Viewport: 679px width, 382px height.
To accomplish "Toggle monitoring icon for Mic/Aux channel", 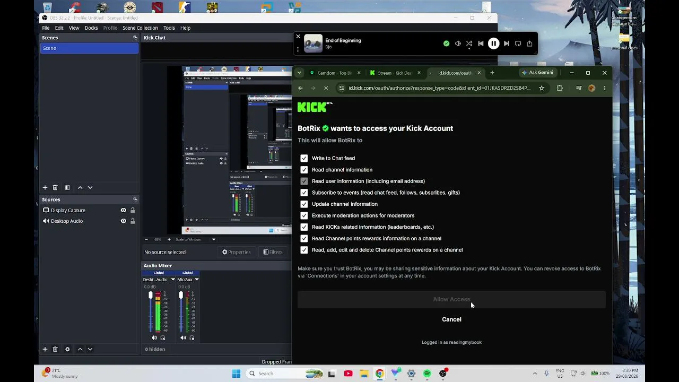I will 191,338.
